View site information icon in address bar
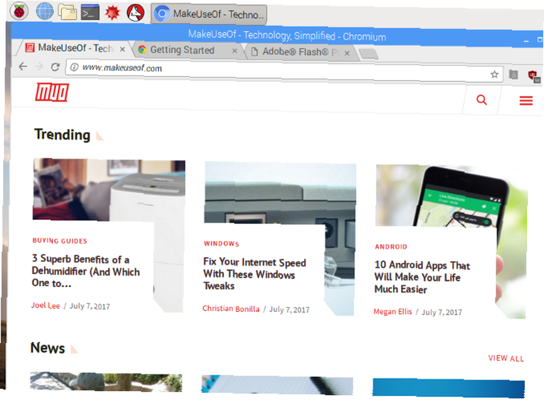This screenshot has width=544, height=400. [x=74, y=67]
